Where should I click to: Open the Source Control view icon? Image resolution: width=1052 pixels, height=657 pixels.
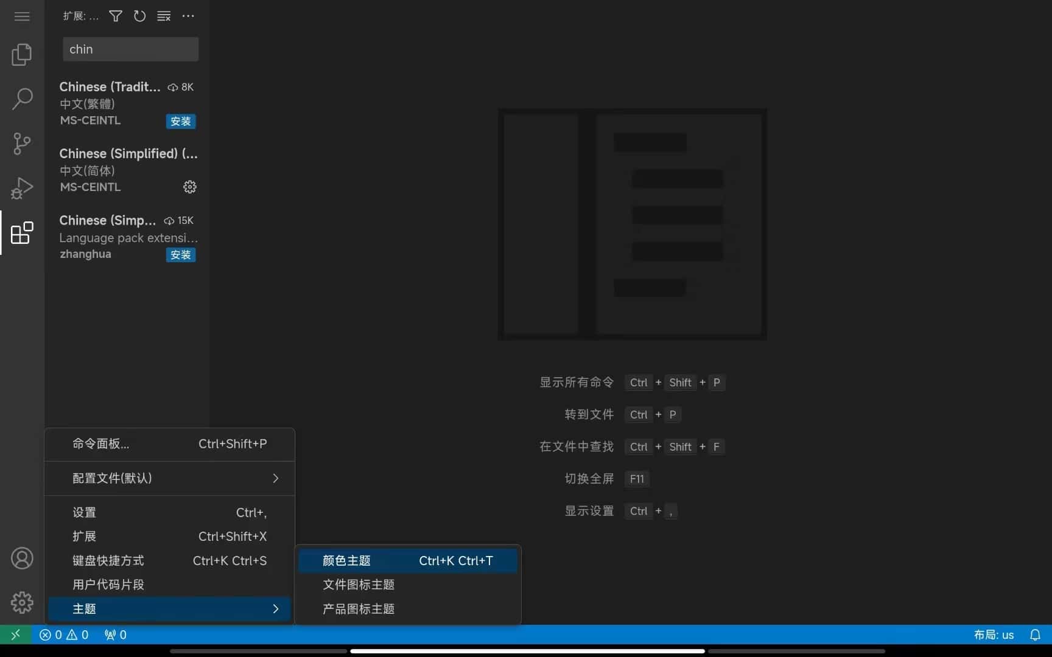pos(22,144)
